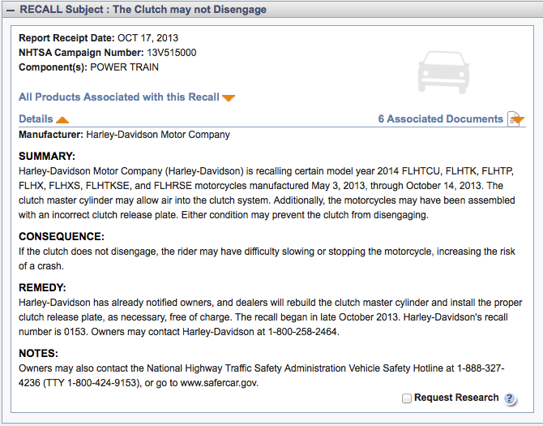Screen dimensions: 543x426
Task: Collapse the Details section
Action: (x=36, y=118)
